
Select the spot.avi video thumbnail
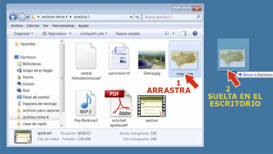coord(152,106)
